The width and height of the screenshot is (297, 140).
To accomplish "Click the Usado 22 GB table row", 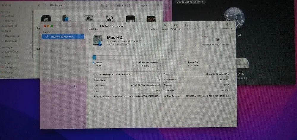I will [x=127, y=91].
